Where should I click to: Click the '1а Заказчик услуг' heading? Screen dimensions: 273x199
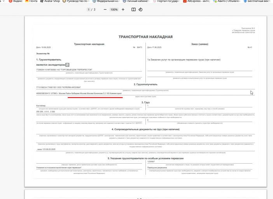point(184,60)
